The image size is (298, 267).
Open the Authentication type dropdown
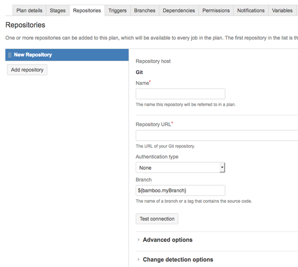180,167
